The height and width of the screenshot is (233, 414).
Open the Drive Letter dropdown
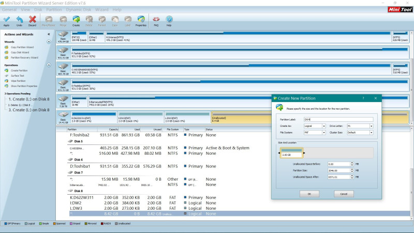point(371,125)
